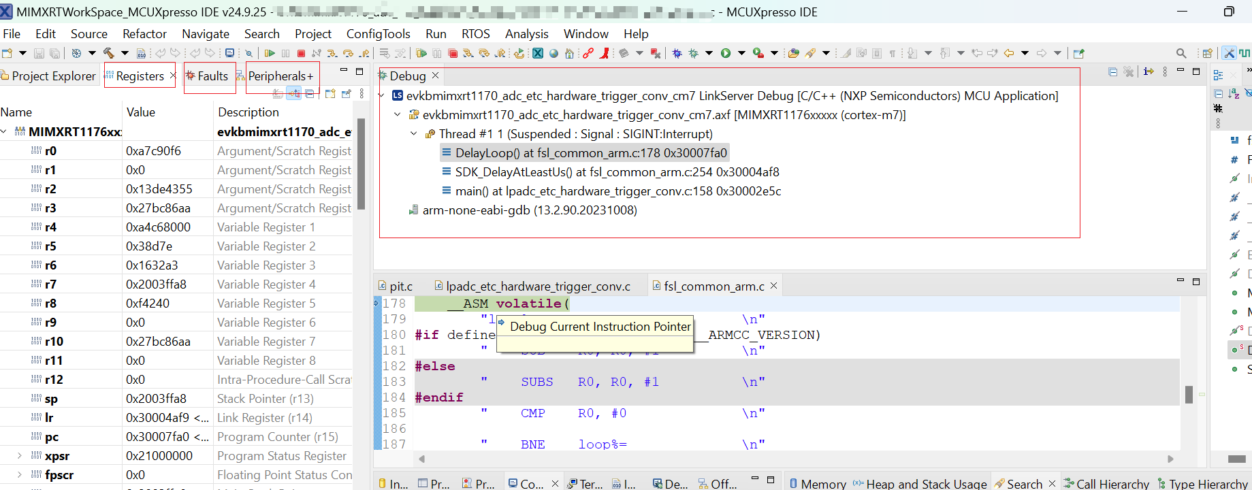Open the Refactor menu
The image size is (1252, 490).
[144, 34]
